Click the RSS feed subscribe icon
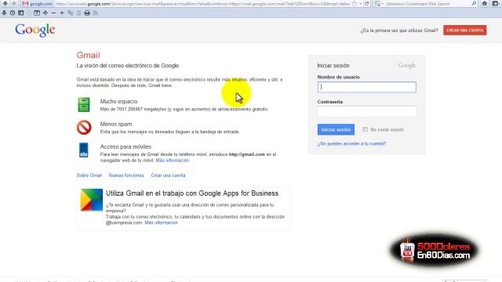 96,13
